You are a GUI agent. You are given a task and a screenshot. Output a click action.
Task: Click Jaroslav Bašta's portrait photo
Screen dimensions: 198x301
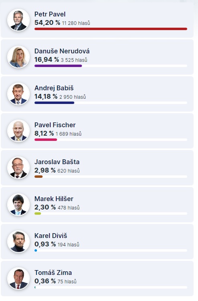click(x=18, y=168)
